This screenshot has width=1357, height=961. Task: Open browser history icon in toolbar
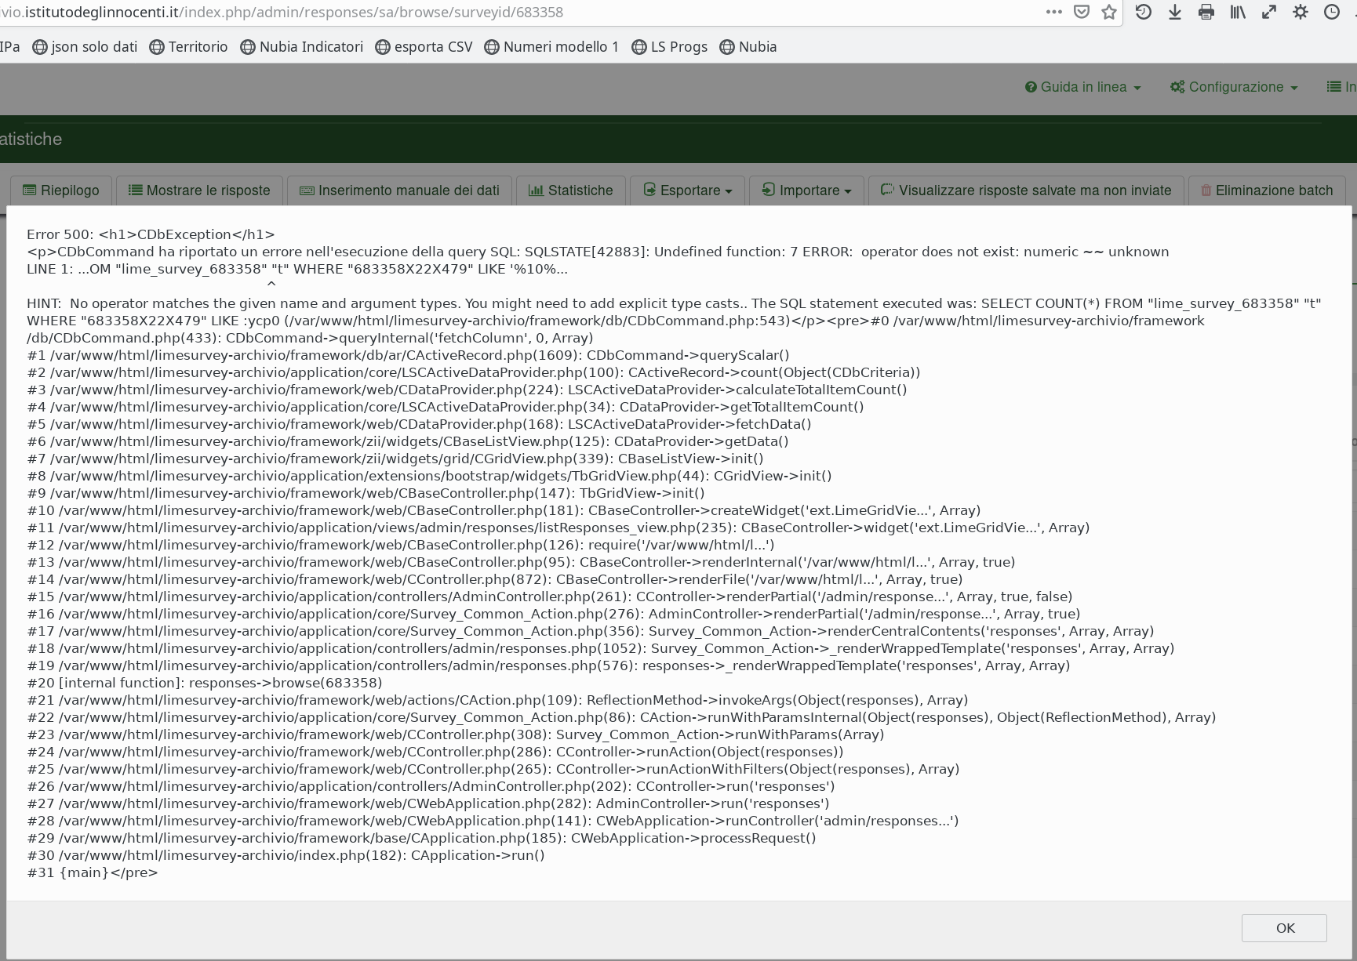pos(1144,13)
